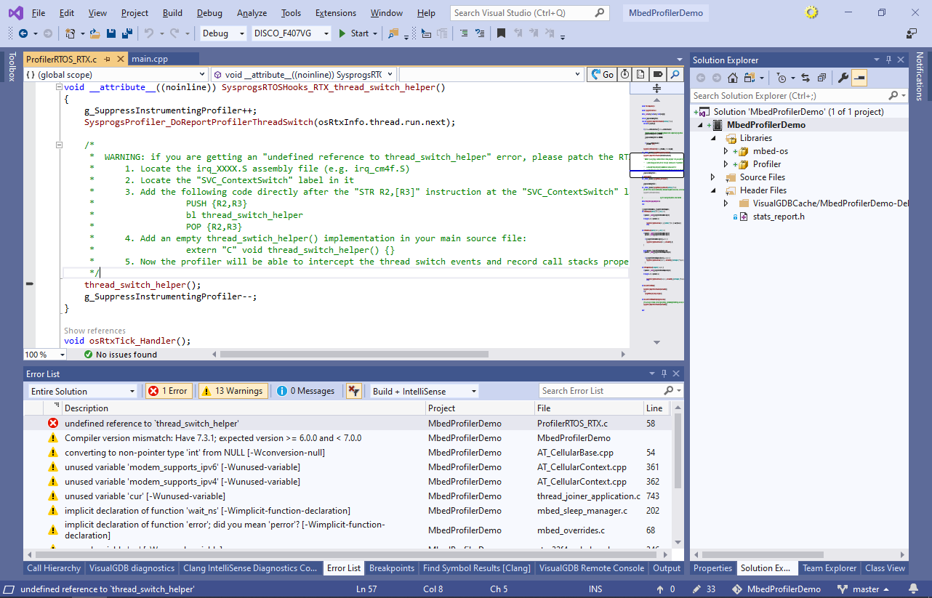Open Properties wrench icon in Solution Explorer
932x598 pixels.
(843, 78)
